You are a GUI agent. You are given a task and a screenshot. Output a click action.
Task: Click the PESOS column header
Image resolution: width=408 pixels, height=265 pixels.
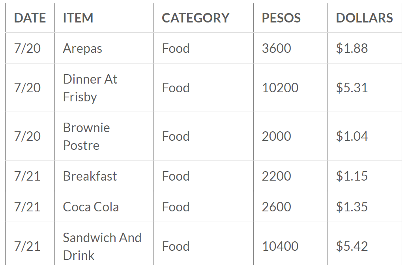point(281,18)
